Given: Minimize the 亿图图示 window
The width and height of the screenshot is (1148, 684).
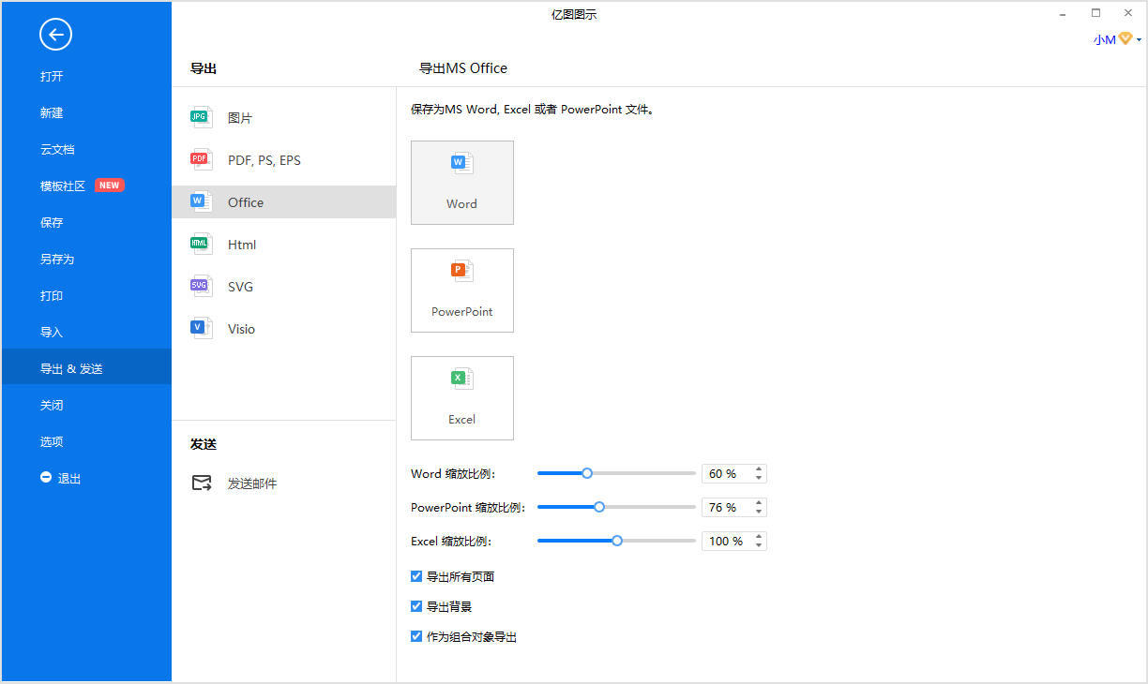Looking at the screenshot, I should coord(1064,13).
